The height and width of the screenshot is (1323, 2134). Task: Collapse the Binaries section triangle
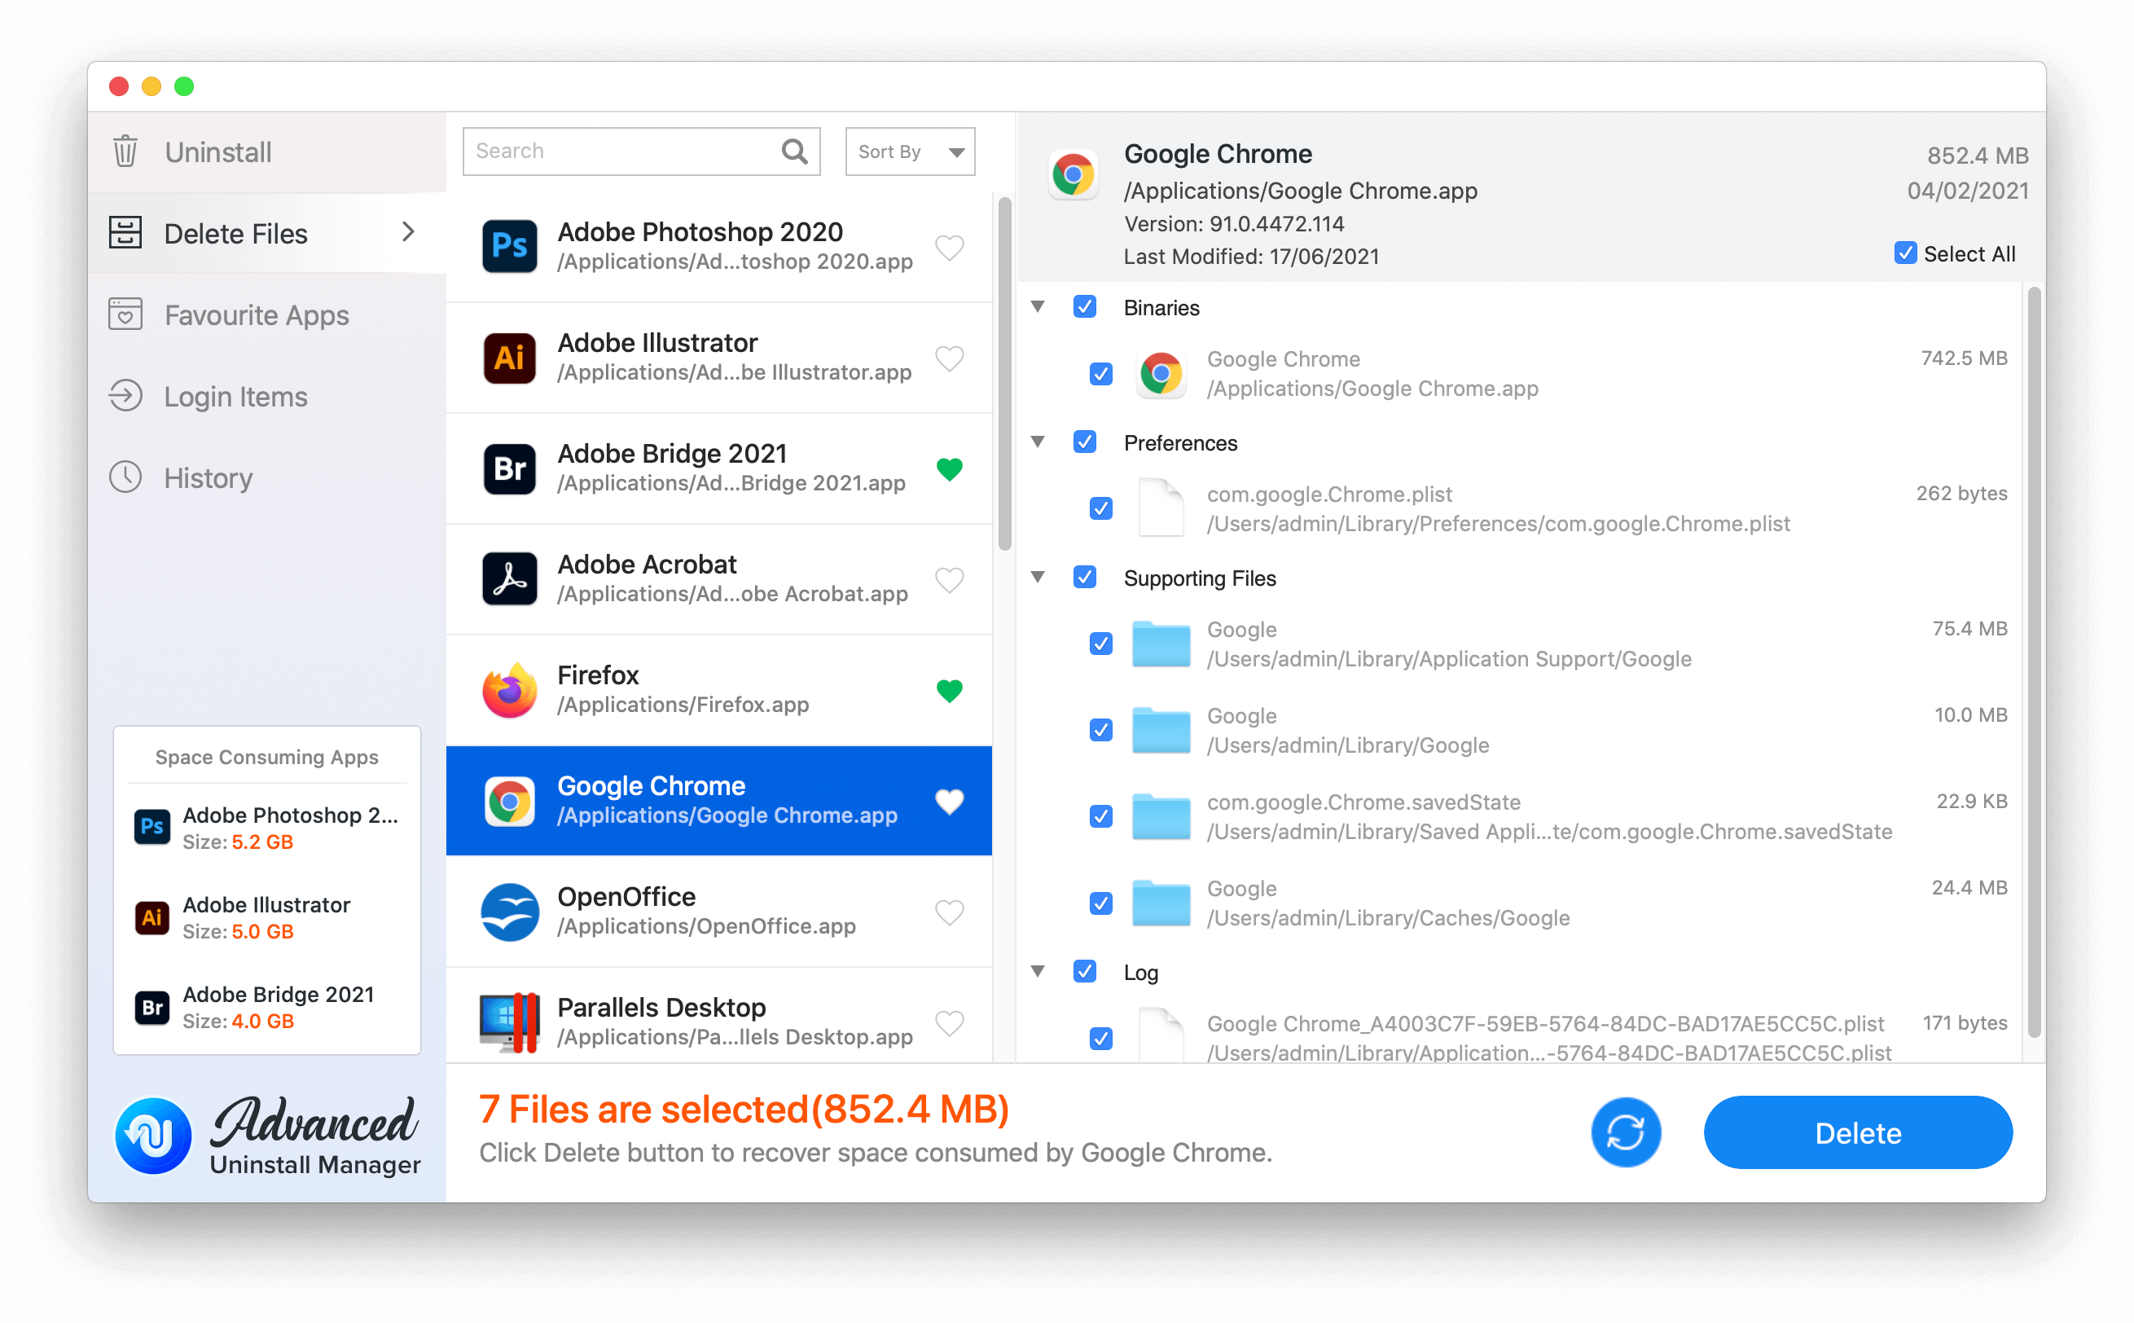click(x=1037, y=306)
